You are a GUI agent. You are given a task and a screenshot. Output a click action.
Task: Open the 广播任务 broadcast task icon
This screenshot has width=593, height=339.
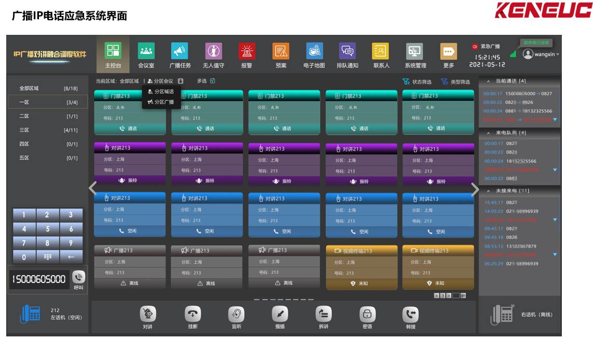tap(180, 51)
